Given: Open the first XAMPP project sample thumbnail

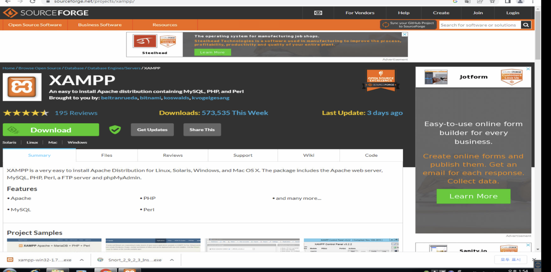Looking at the screenshot, I should pos(54,245).
